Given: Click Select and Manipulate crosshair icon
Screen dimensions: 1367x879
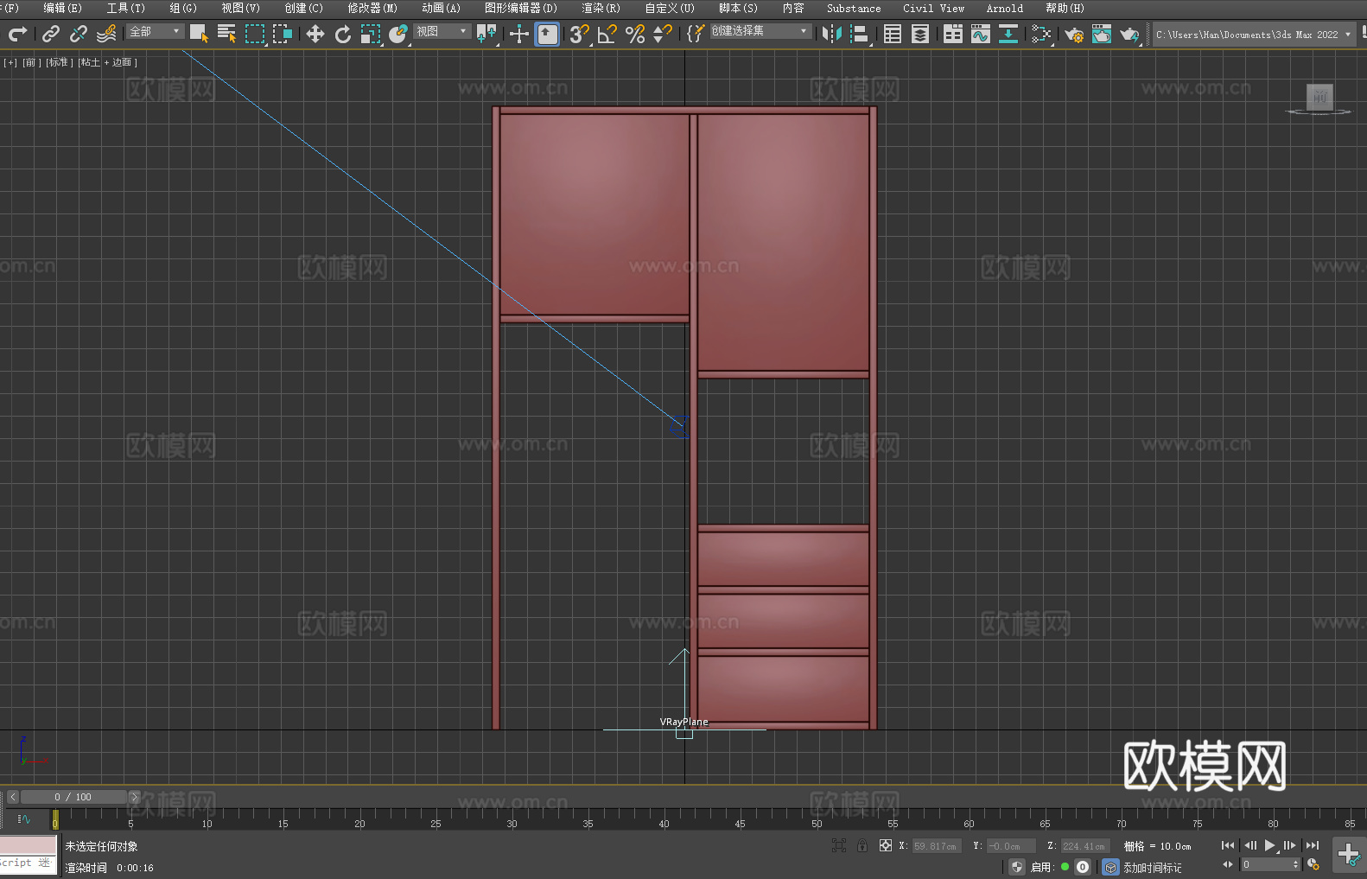Looking at the screenshot, I should (x=519, y=34).
